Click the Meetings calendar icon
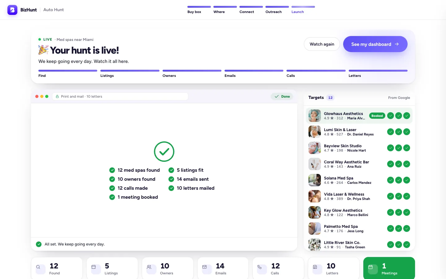This screenshot has height=279, width=446. [370, 267]
